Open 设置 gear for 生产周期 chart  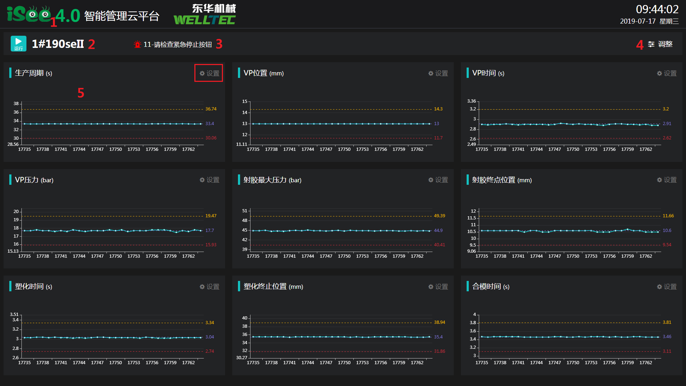pyautogui.click(x=202, y=73)
